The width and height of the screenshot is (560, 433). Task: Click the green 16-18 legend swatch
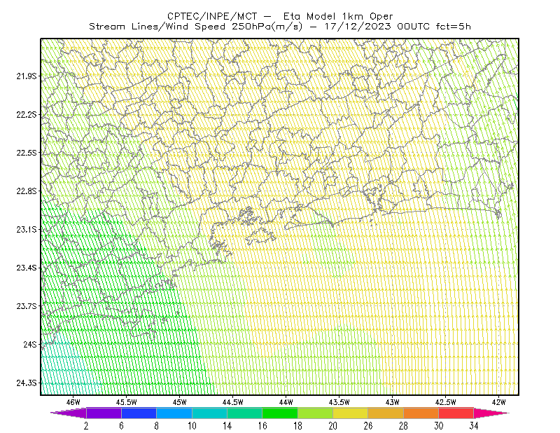click(280, 413)
